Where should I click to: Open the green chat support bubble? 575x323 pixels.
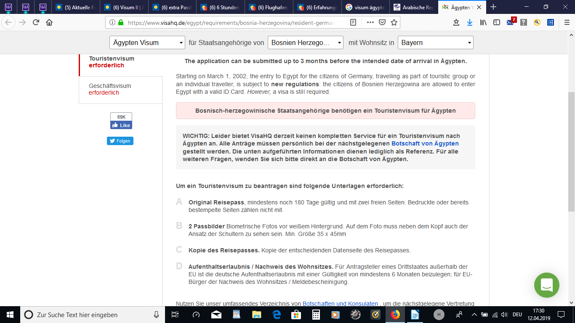coord(546,285)
